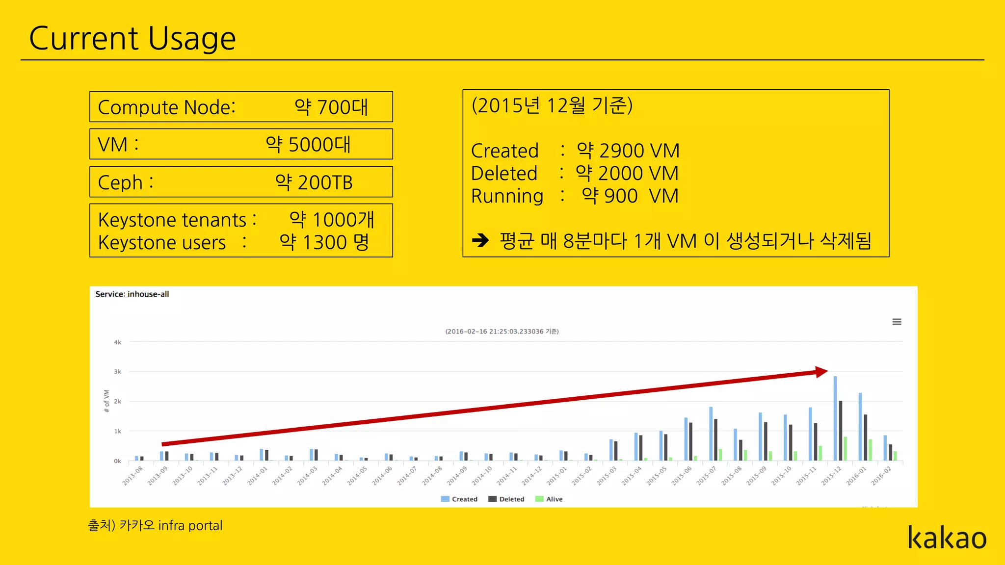The width and height of the screenshot is (1005, 565).
Task: Toggle the Deleted series in chart legend
Action: [x=506, y=499]
